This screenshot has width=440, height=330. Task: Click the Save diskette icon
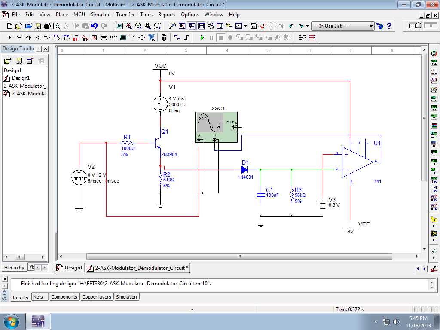click(x=38, y=26)
